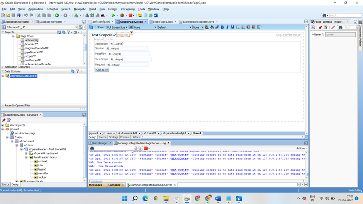Click the 'Click to TF' button in the design view
Viewport: 363px width, 204px height.
(102, 70)
